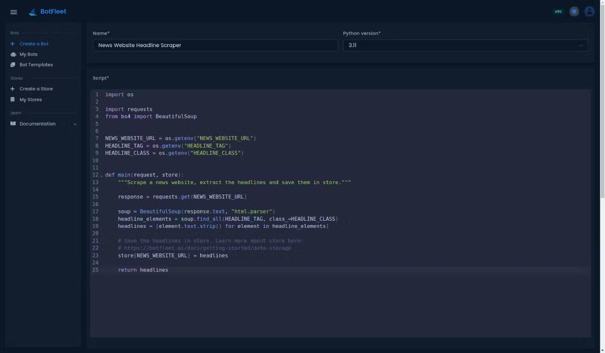605x353 pixels.
Task: Click the database icon beside My Stores
Action: pyautogui.click(x=12, y=99)
